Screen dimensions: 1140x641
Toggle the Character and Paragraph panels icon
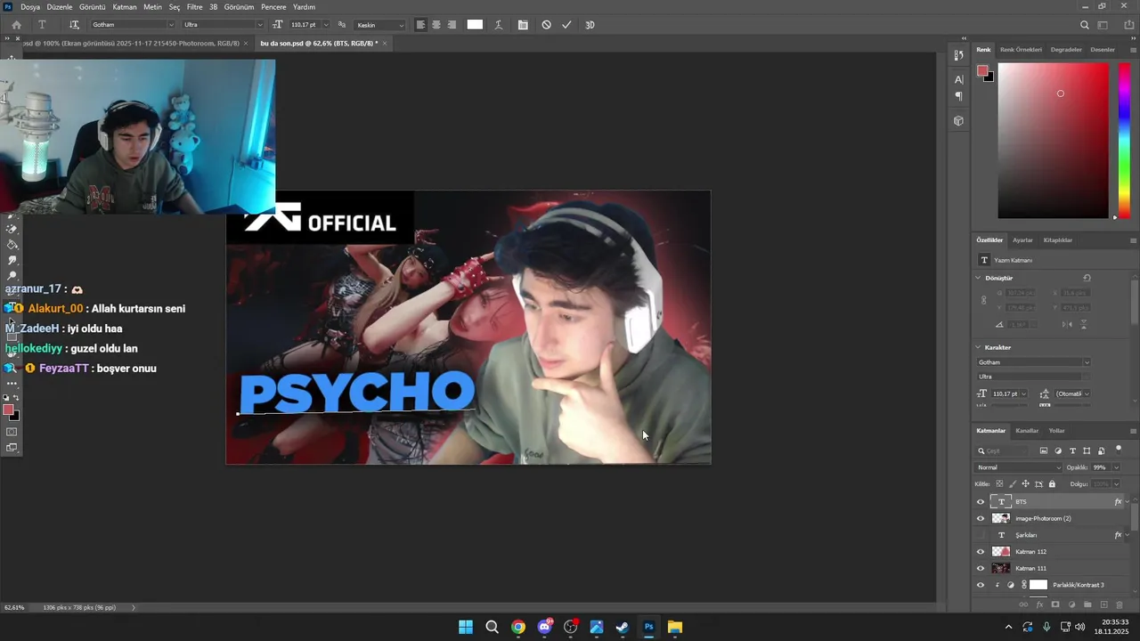pyautogui.click(x=523, y=25)
